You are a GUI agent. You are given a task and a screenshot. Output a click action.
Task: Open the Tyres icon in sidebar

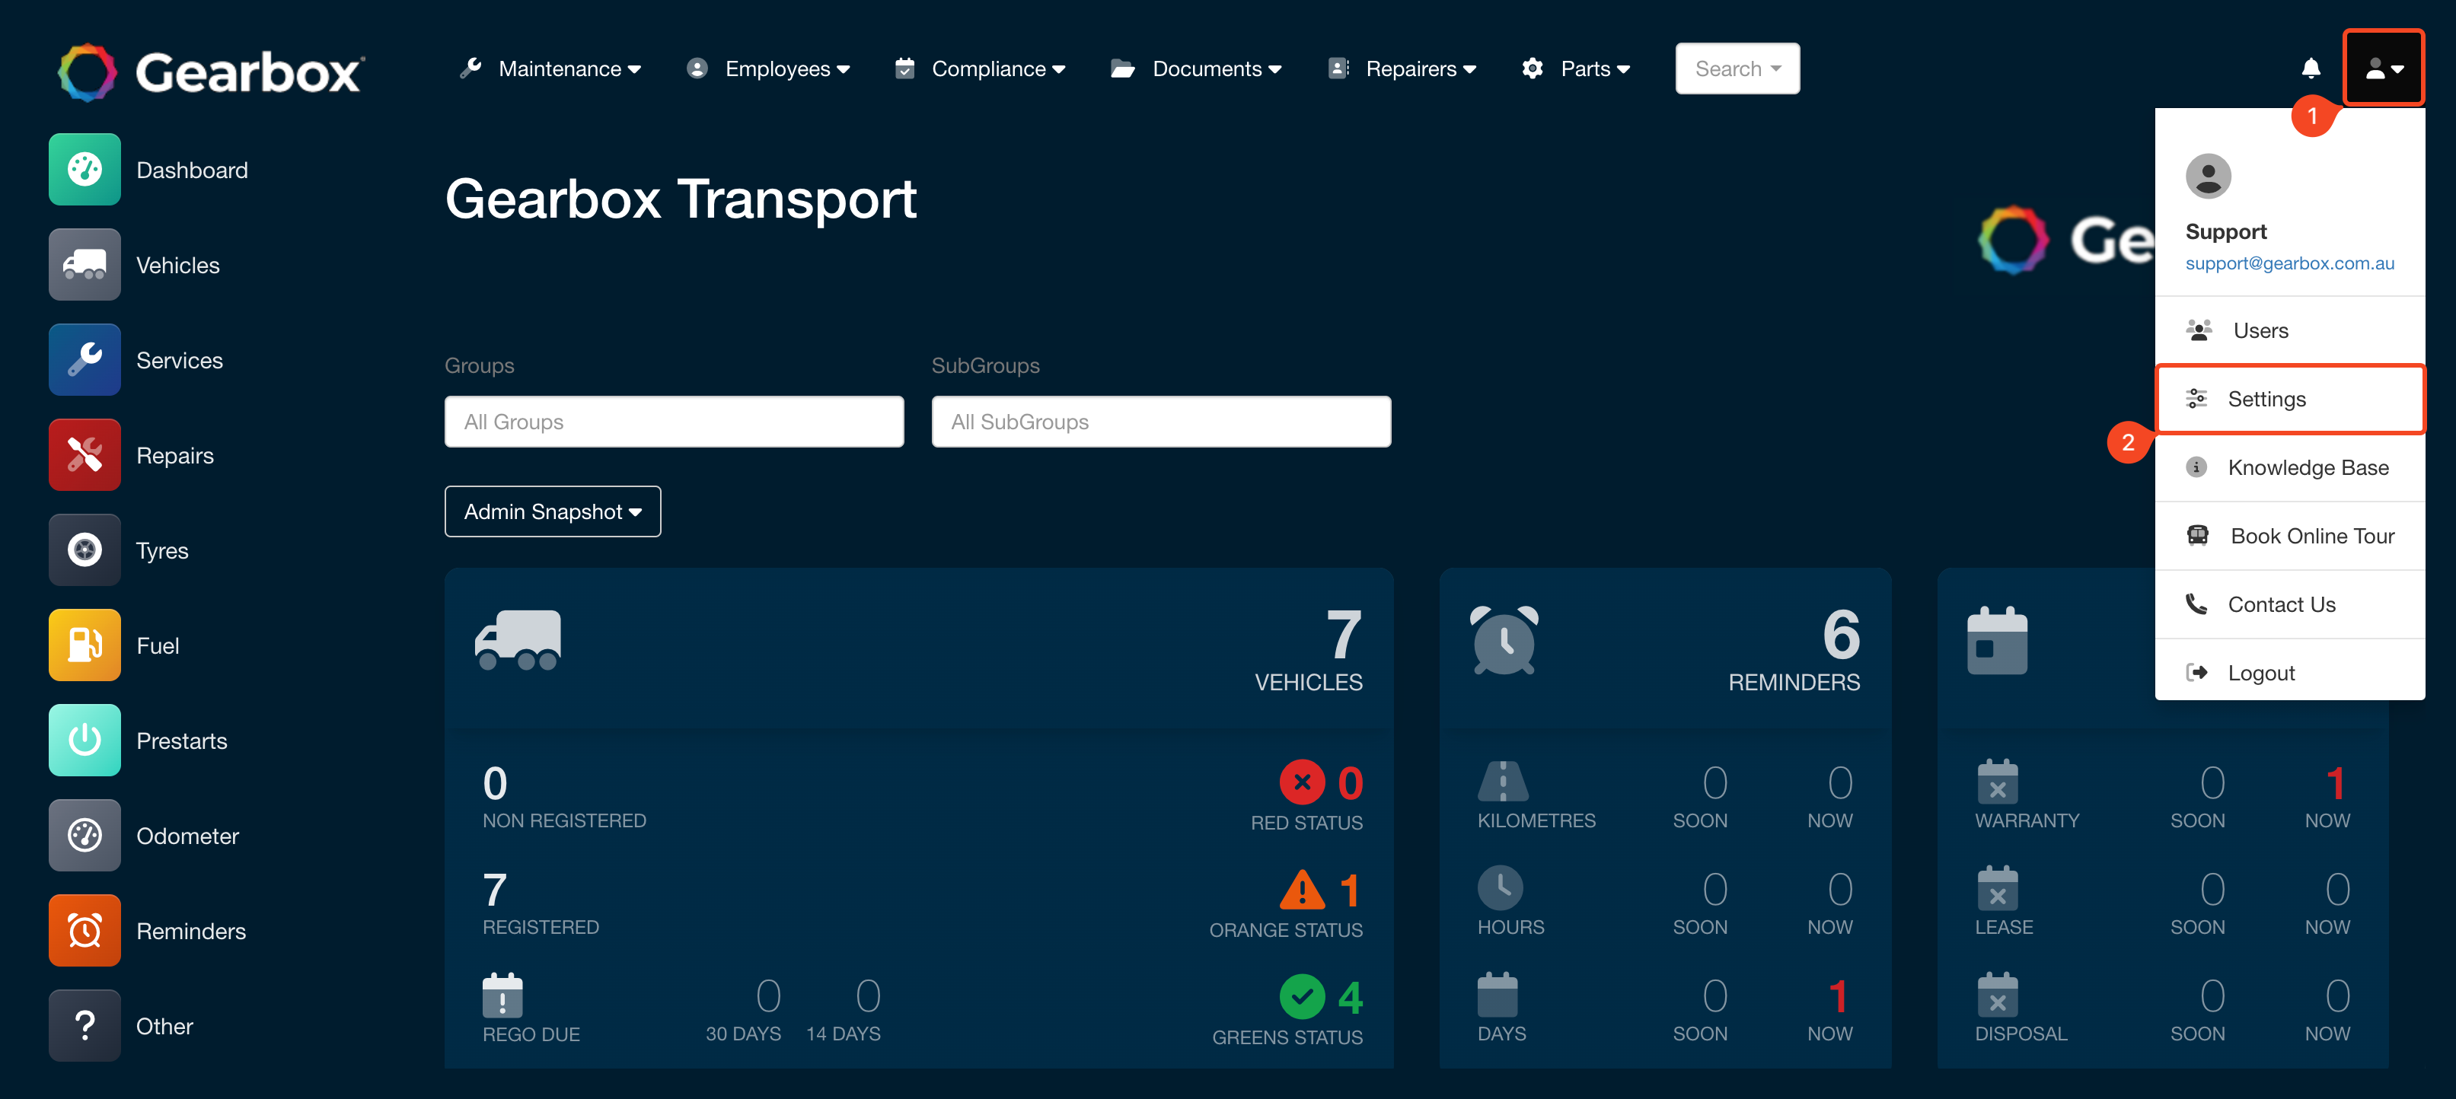point(85,550)
